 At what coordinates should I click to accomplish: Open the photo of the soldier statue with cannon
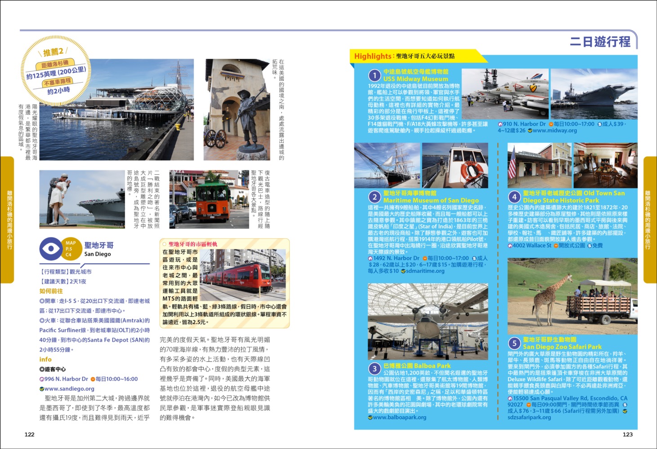coord(237,110)
